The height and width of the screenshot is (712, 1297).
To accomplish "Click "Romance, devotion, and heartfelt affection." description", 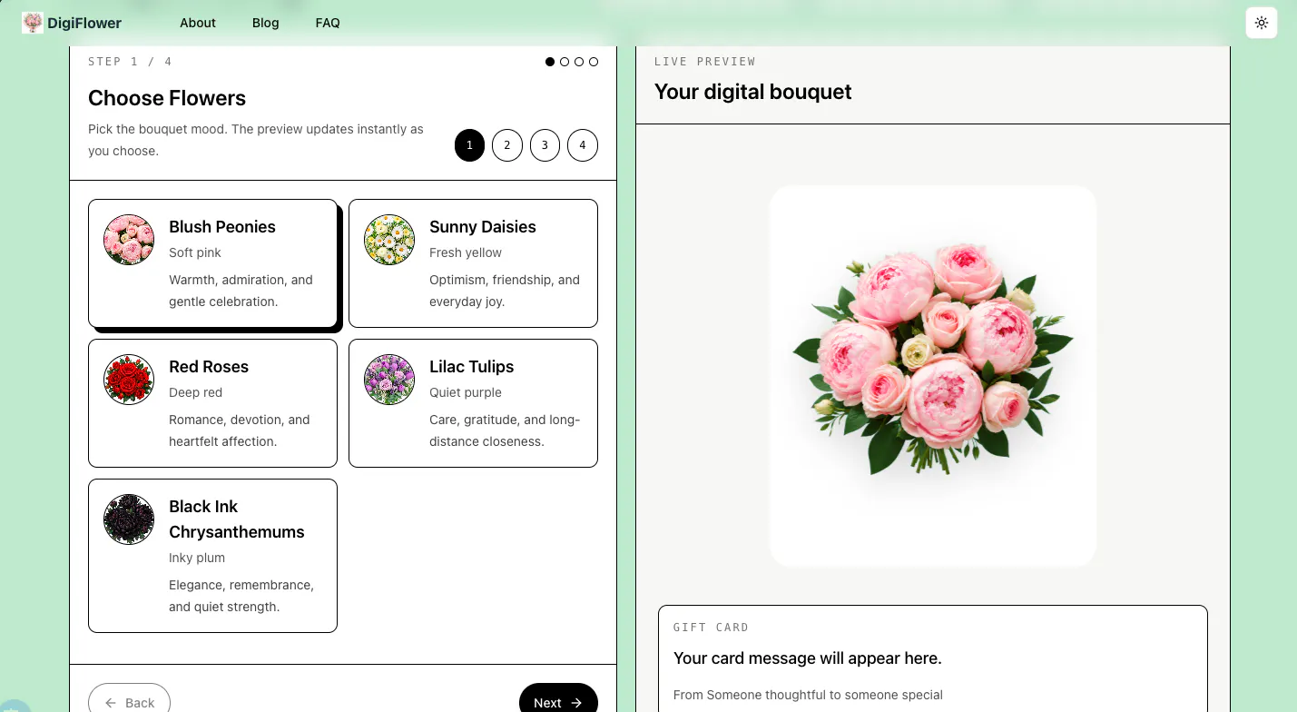I will click(240, 430).
